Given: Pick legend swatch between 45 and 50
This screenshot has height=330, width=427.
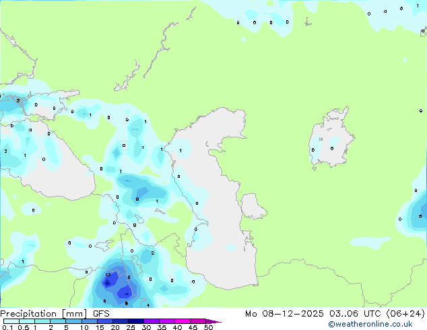Looking at the screenshot, I should tap(198, 321).
